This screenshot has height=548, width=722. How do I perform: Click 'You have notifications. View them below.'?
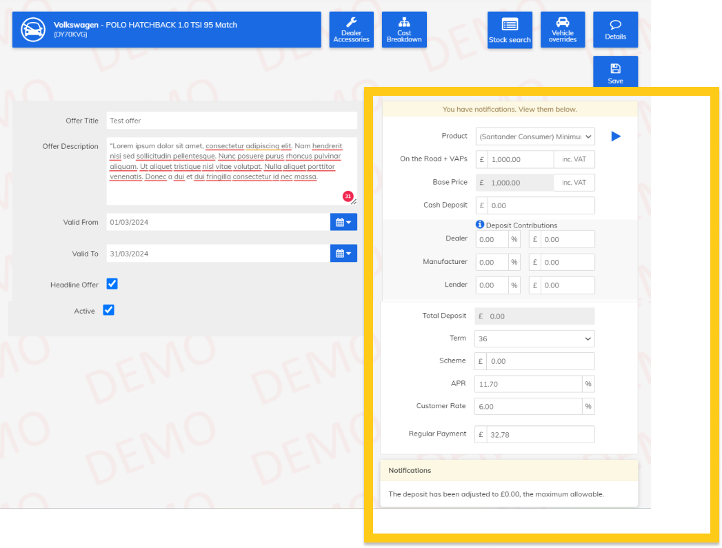click(510, 109)
